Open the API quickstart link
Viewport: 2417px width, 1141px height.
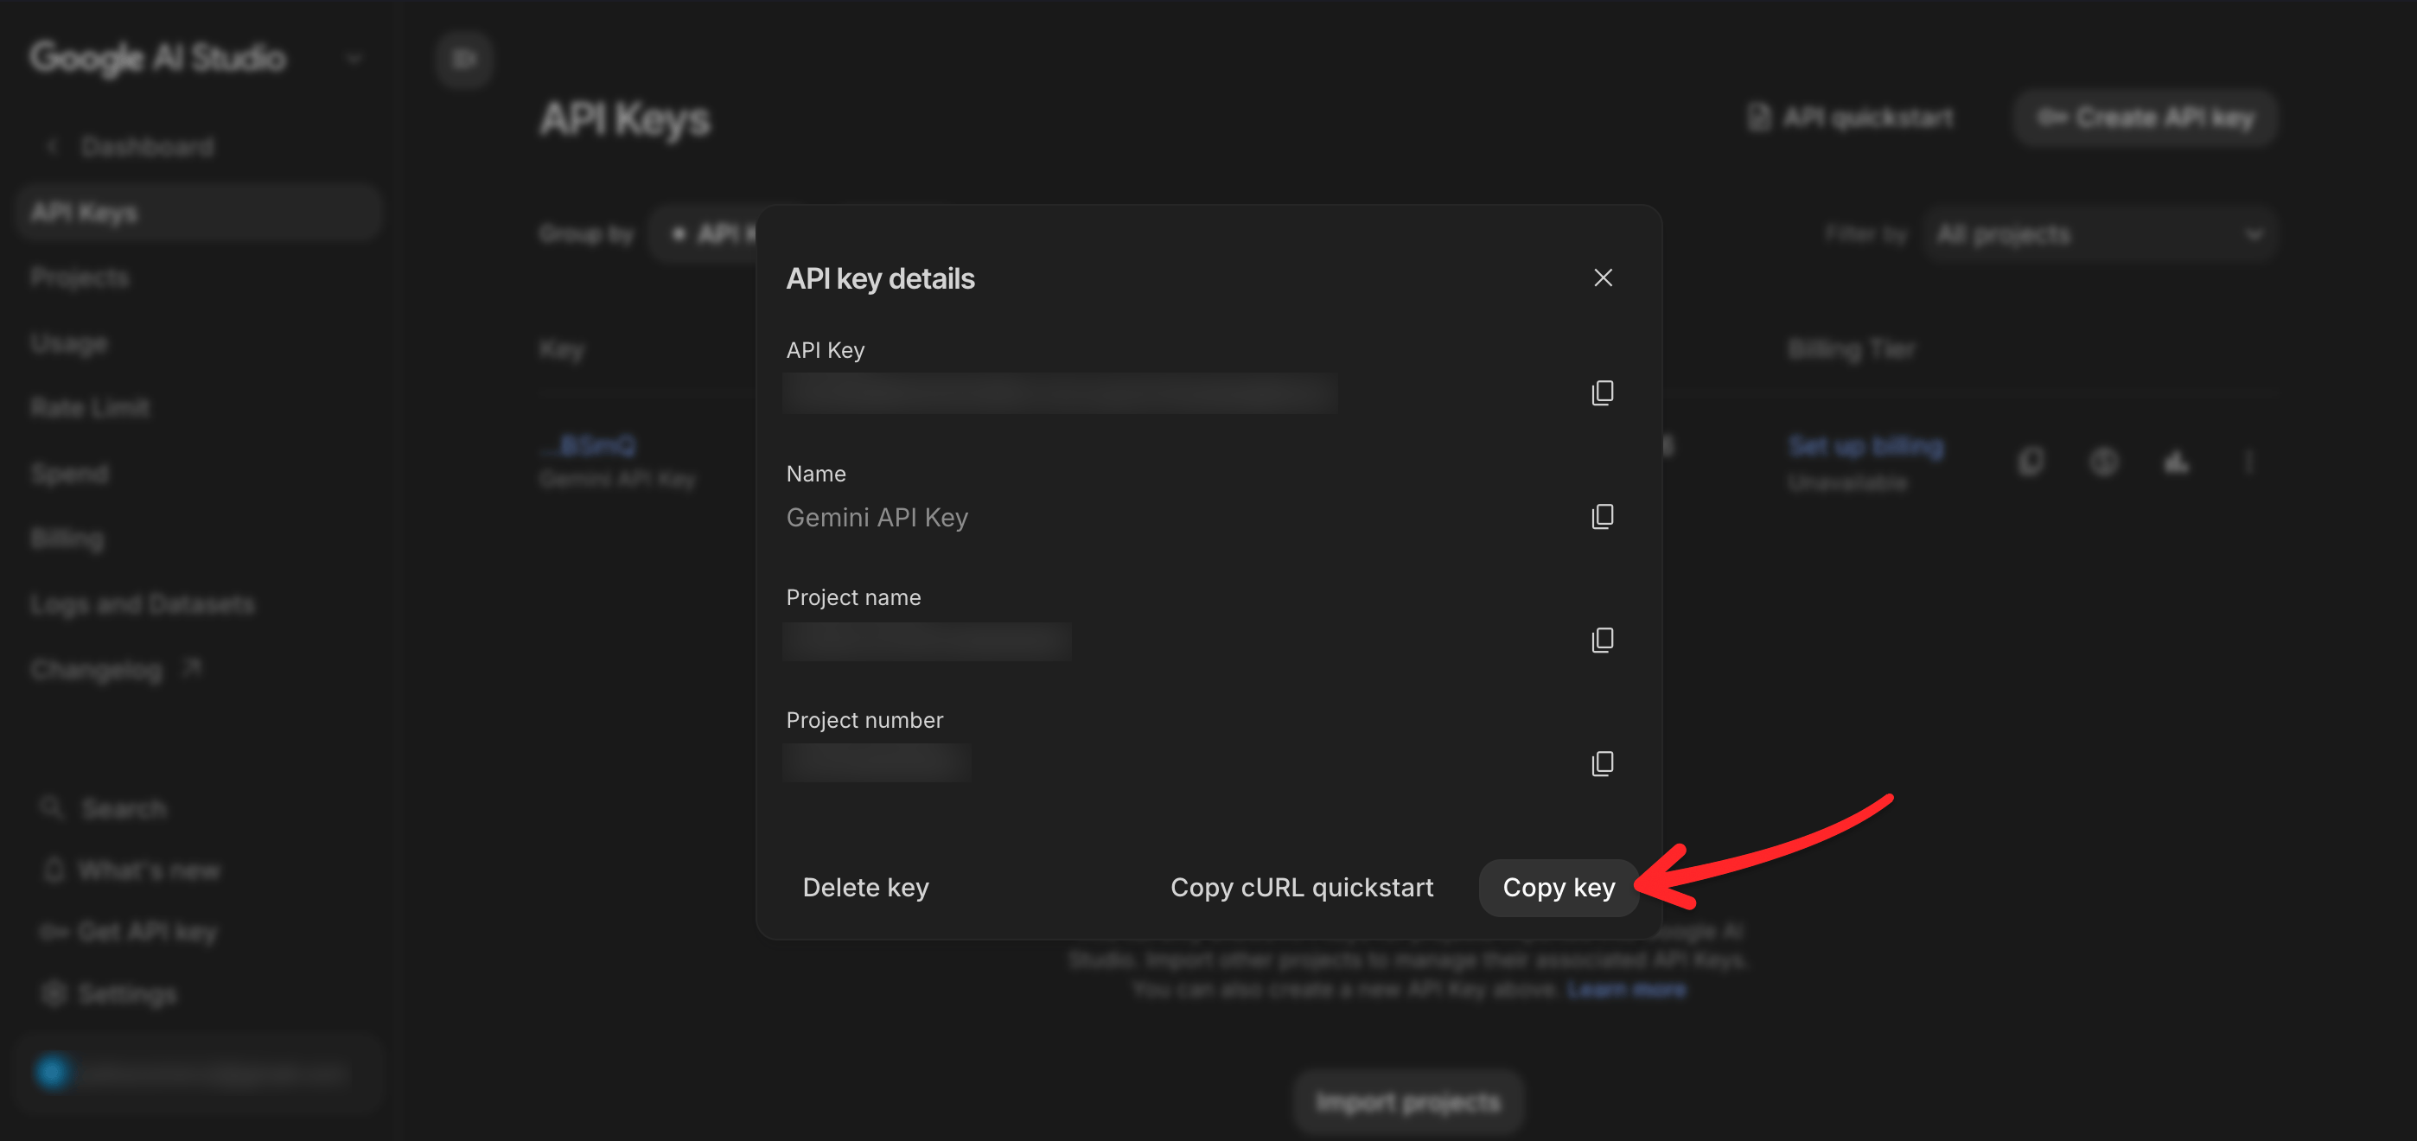coord(1850,118)
